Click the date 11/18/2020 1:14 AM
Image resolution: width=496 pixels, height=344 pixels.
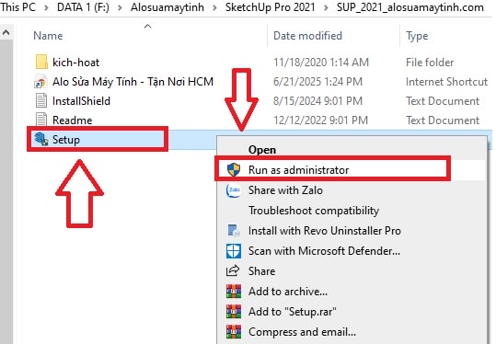point(321,63)
